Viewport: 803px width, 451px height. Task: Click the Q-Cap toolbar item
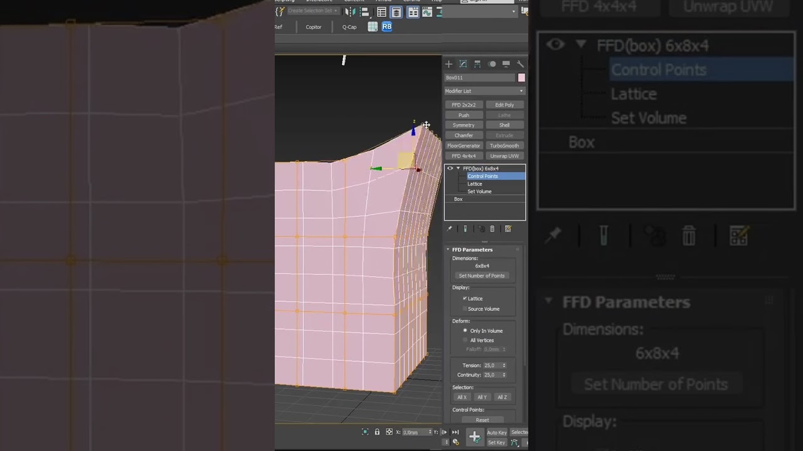click(349, 27)
